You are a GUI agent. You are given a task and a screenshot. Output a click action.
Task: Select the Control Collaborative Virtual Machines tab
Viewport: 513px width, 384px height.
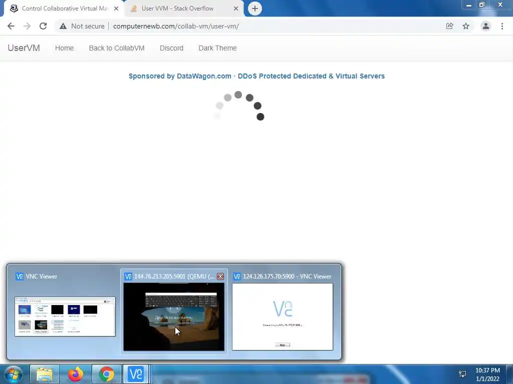click(x=64, y=8)
